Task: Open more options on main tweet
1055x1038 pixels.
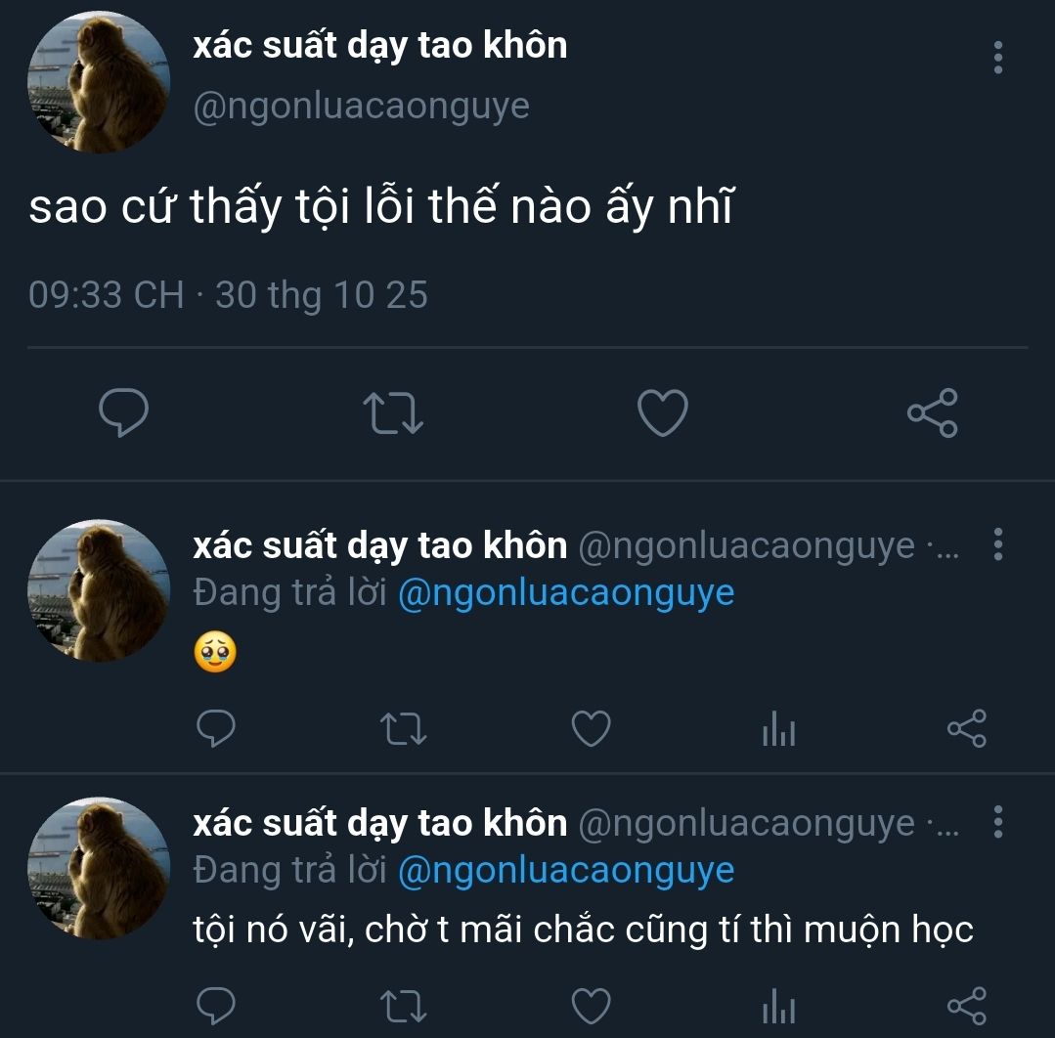Action: click(x=997, y=59)
